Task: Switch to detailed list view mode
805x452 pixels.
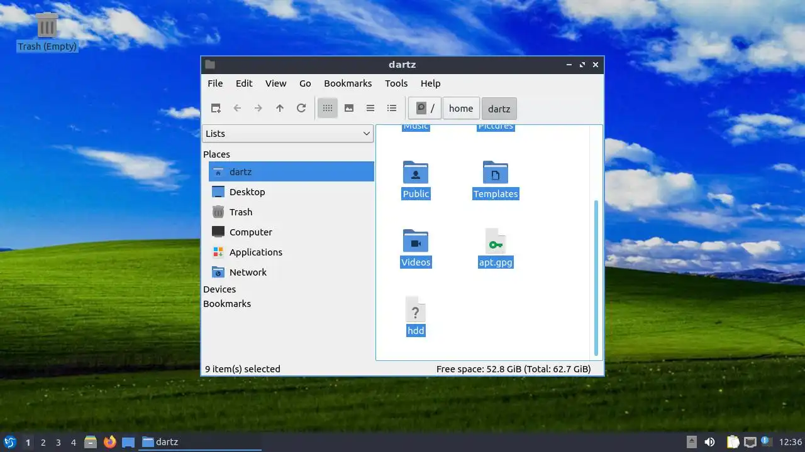Action: [x=392, y=108]
